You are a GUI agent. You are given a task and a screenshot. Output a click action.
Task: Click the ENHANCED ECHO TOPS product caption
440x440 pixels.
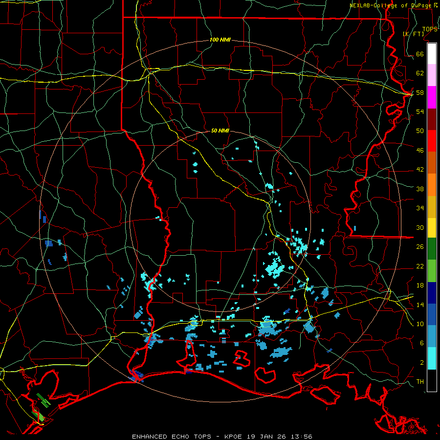pos(172,437)
